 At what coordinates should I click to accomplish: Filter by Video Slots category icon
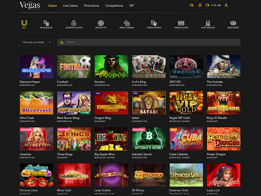click(181, 23)
